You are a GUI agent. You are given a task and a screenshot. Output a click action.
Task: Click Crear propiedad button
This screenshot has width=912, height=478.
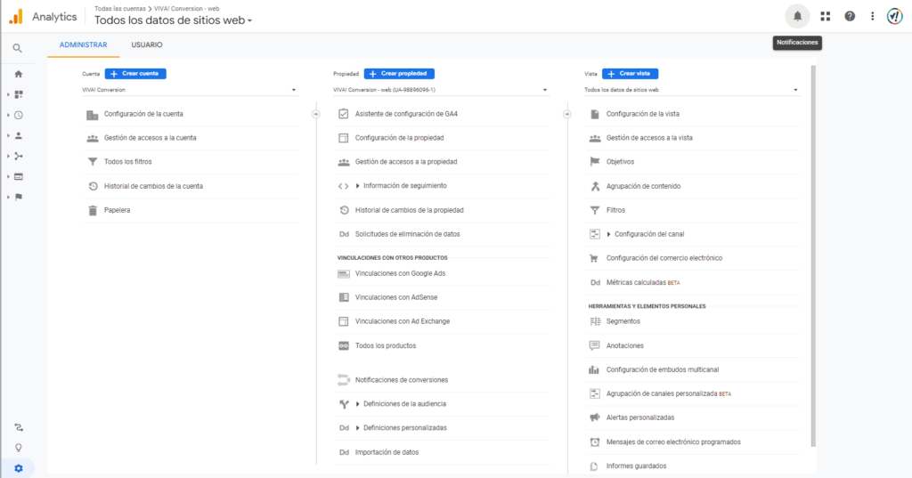pos(399,74)
